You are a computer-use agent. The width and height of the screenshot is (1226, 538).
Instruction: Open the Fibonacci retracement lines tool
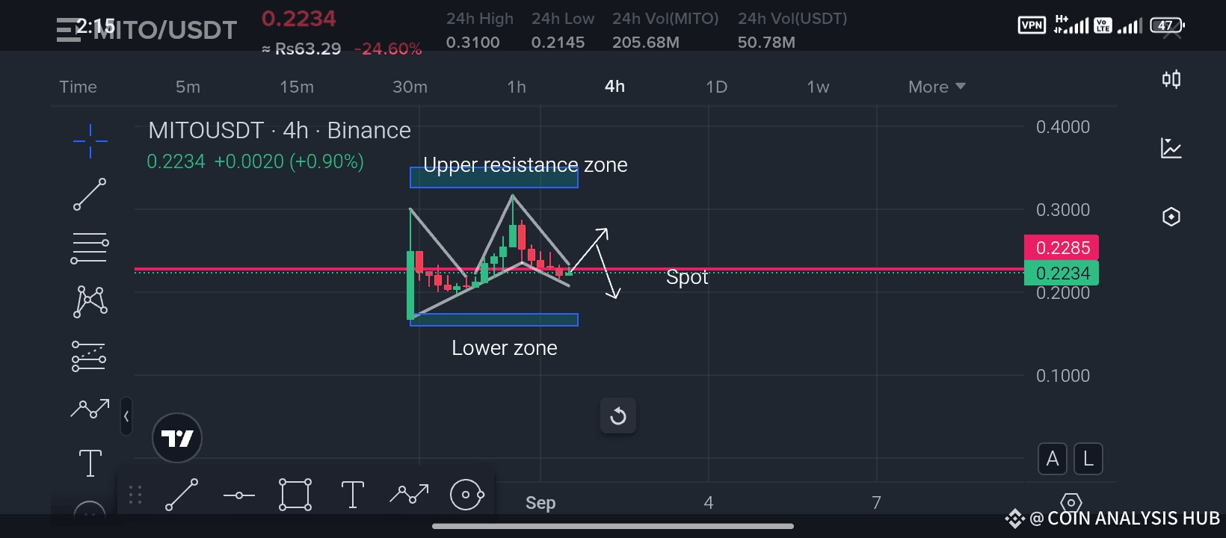[x=90, y=248]
